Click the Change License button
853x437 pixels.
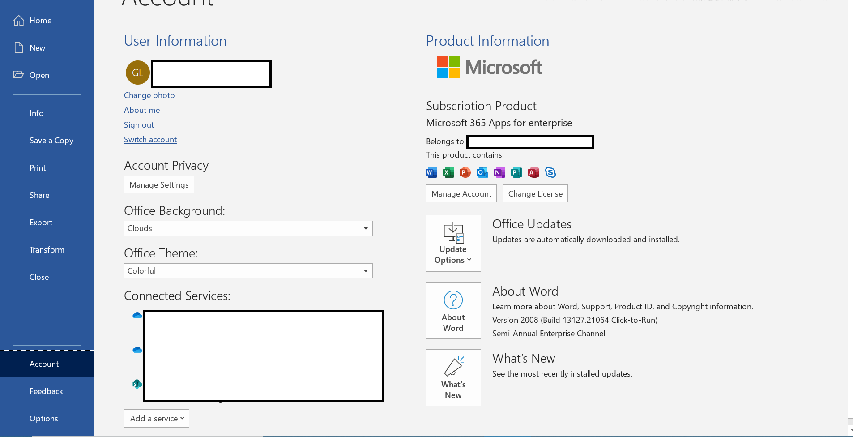click(535, 193)
